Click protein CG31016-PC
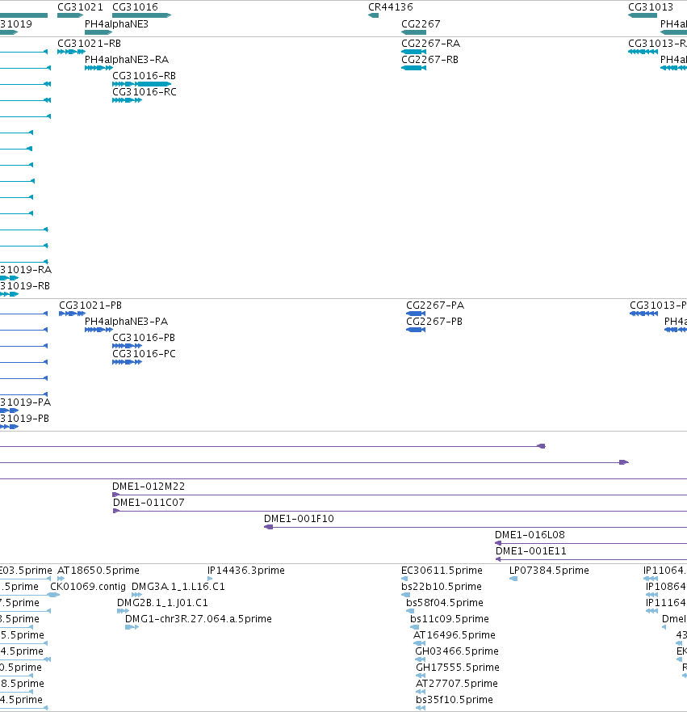The width and height of the screenshot is (687, 712). coord(144,354)
